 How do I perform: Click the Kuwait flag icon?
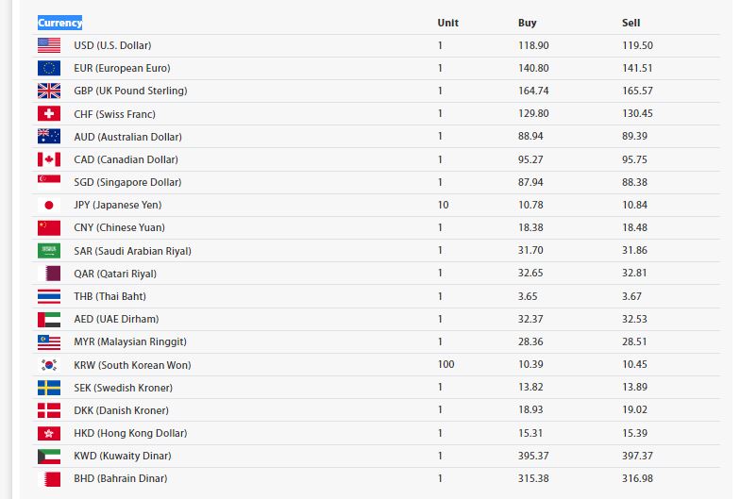coord(49,456)
